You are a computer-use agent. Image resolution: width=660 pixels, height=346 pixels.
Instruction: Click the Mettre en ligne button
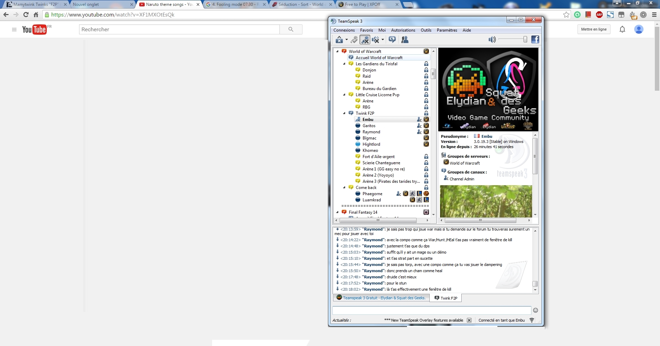point(594,30)
